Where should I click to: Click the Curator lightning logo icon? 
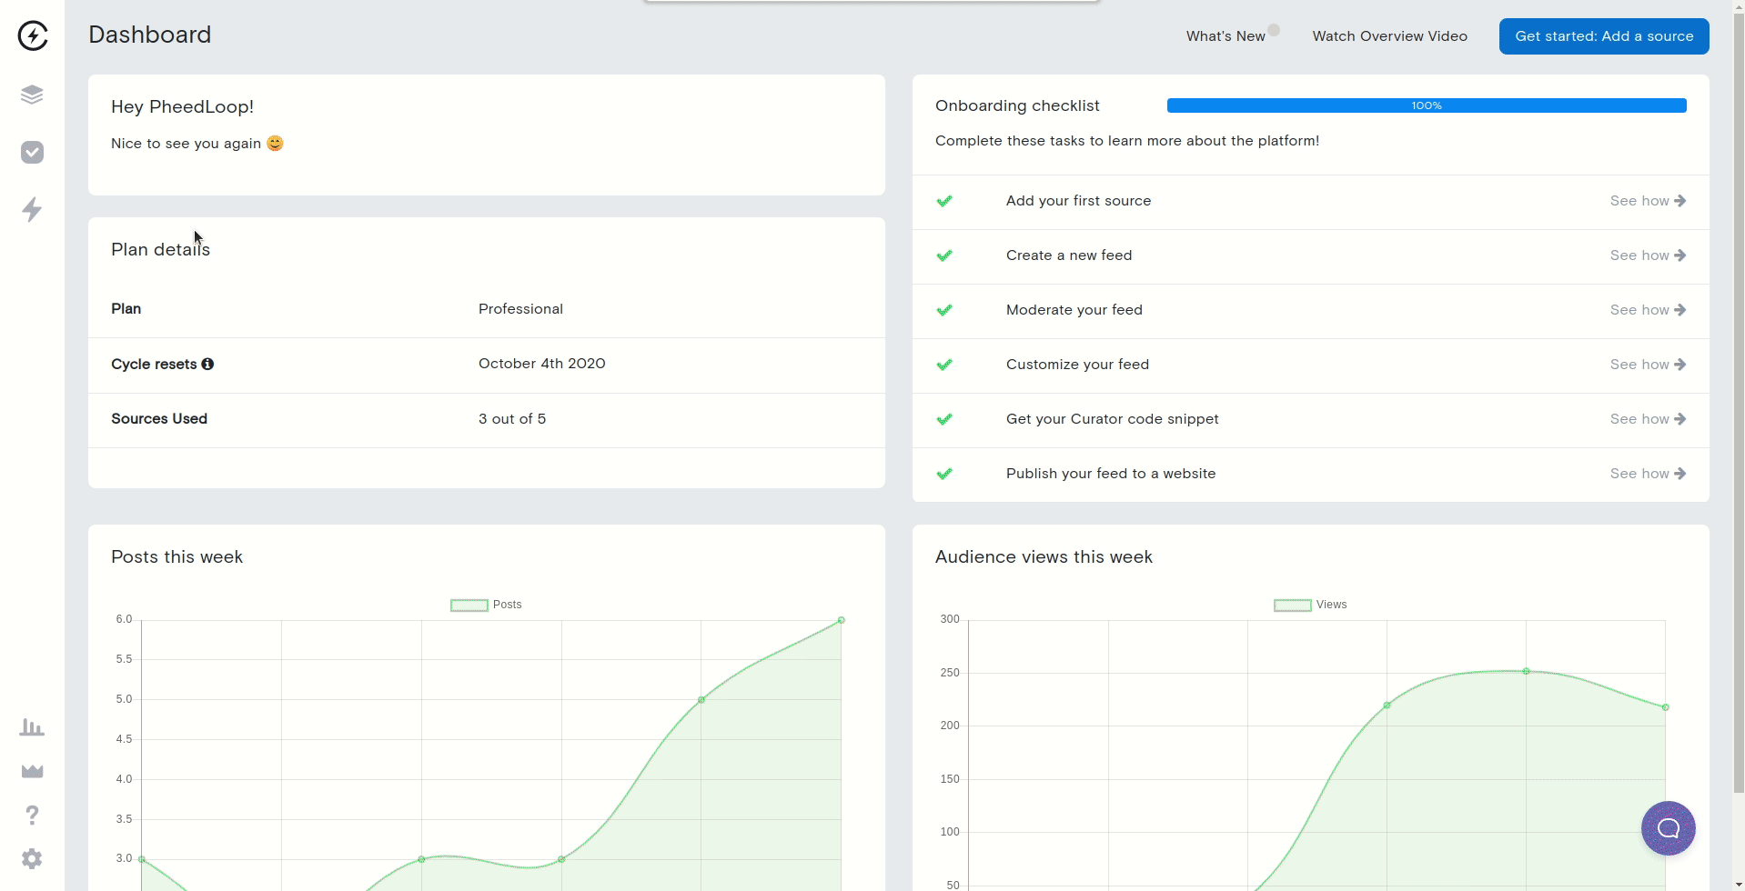tap(33, 35)
